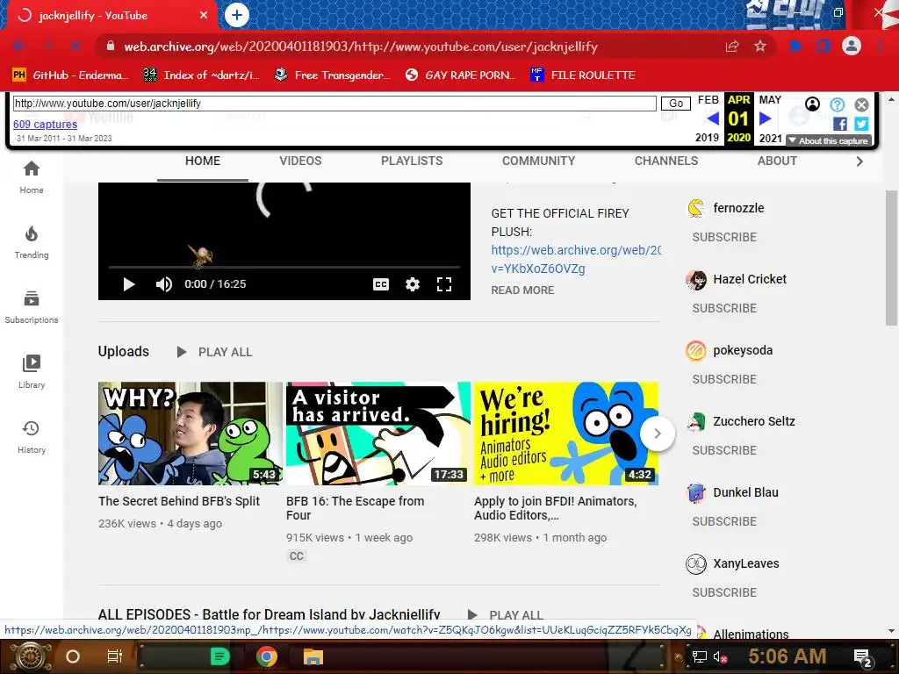
Task: Open a new browser tab
Action: click(x=237, y=15)
